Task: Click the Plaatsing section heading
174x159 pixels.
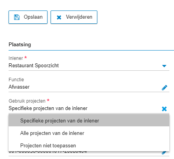Action: (x=20, y=45)
